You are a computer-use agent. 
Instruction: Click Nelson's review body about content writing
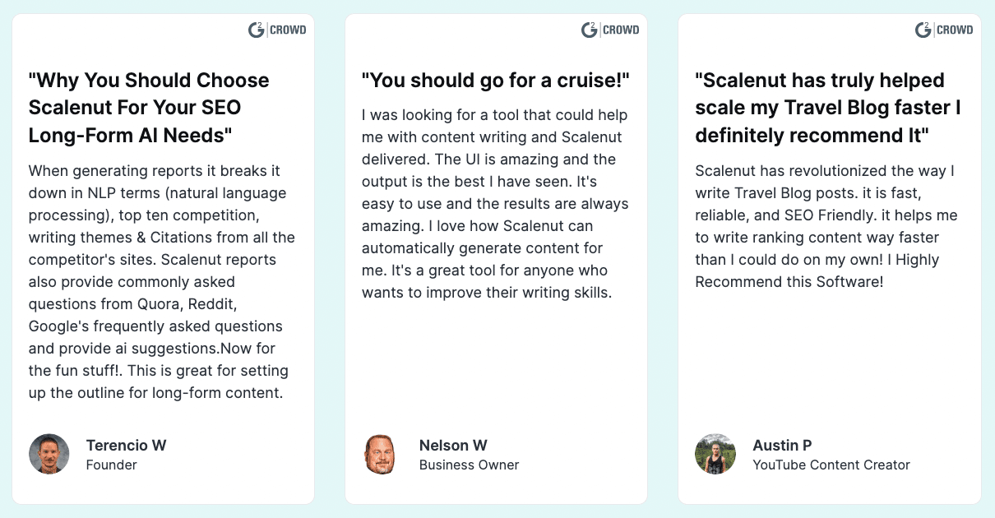496,204
